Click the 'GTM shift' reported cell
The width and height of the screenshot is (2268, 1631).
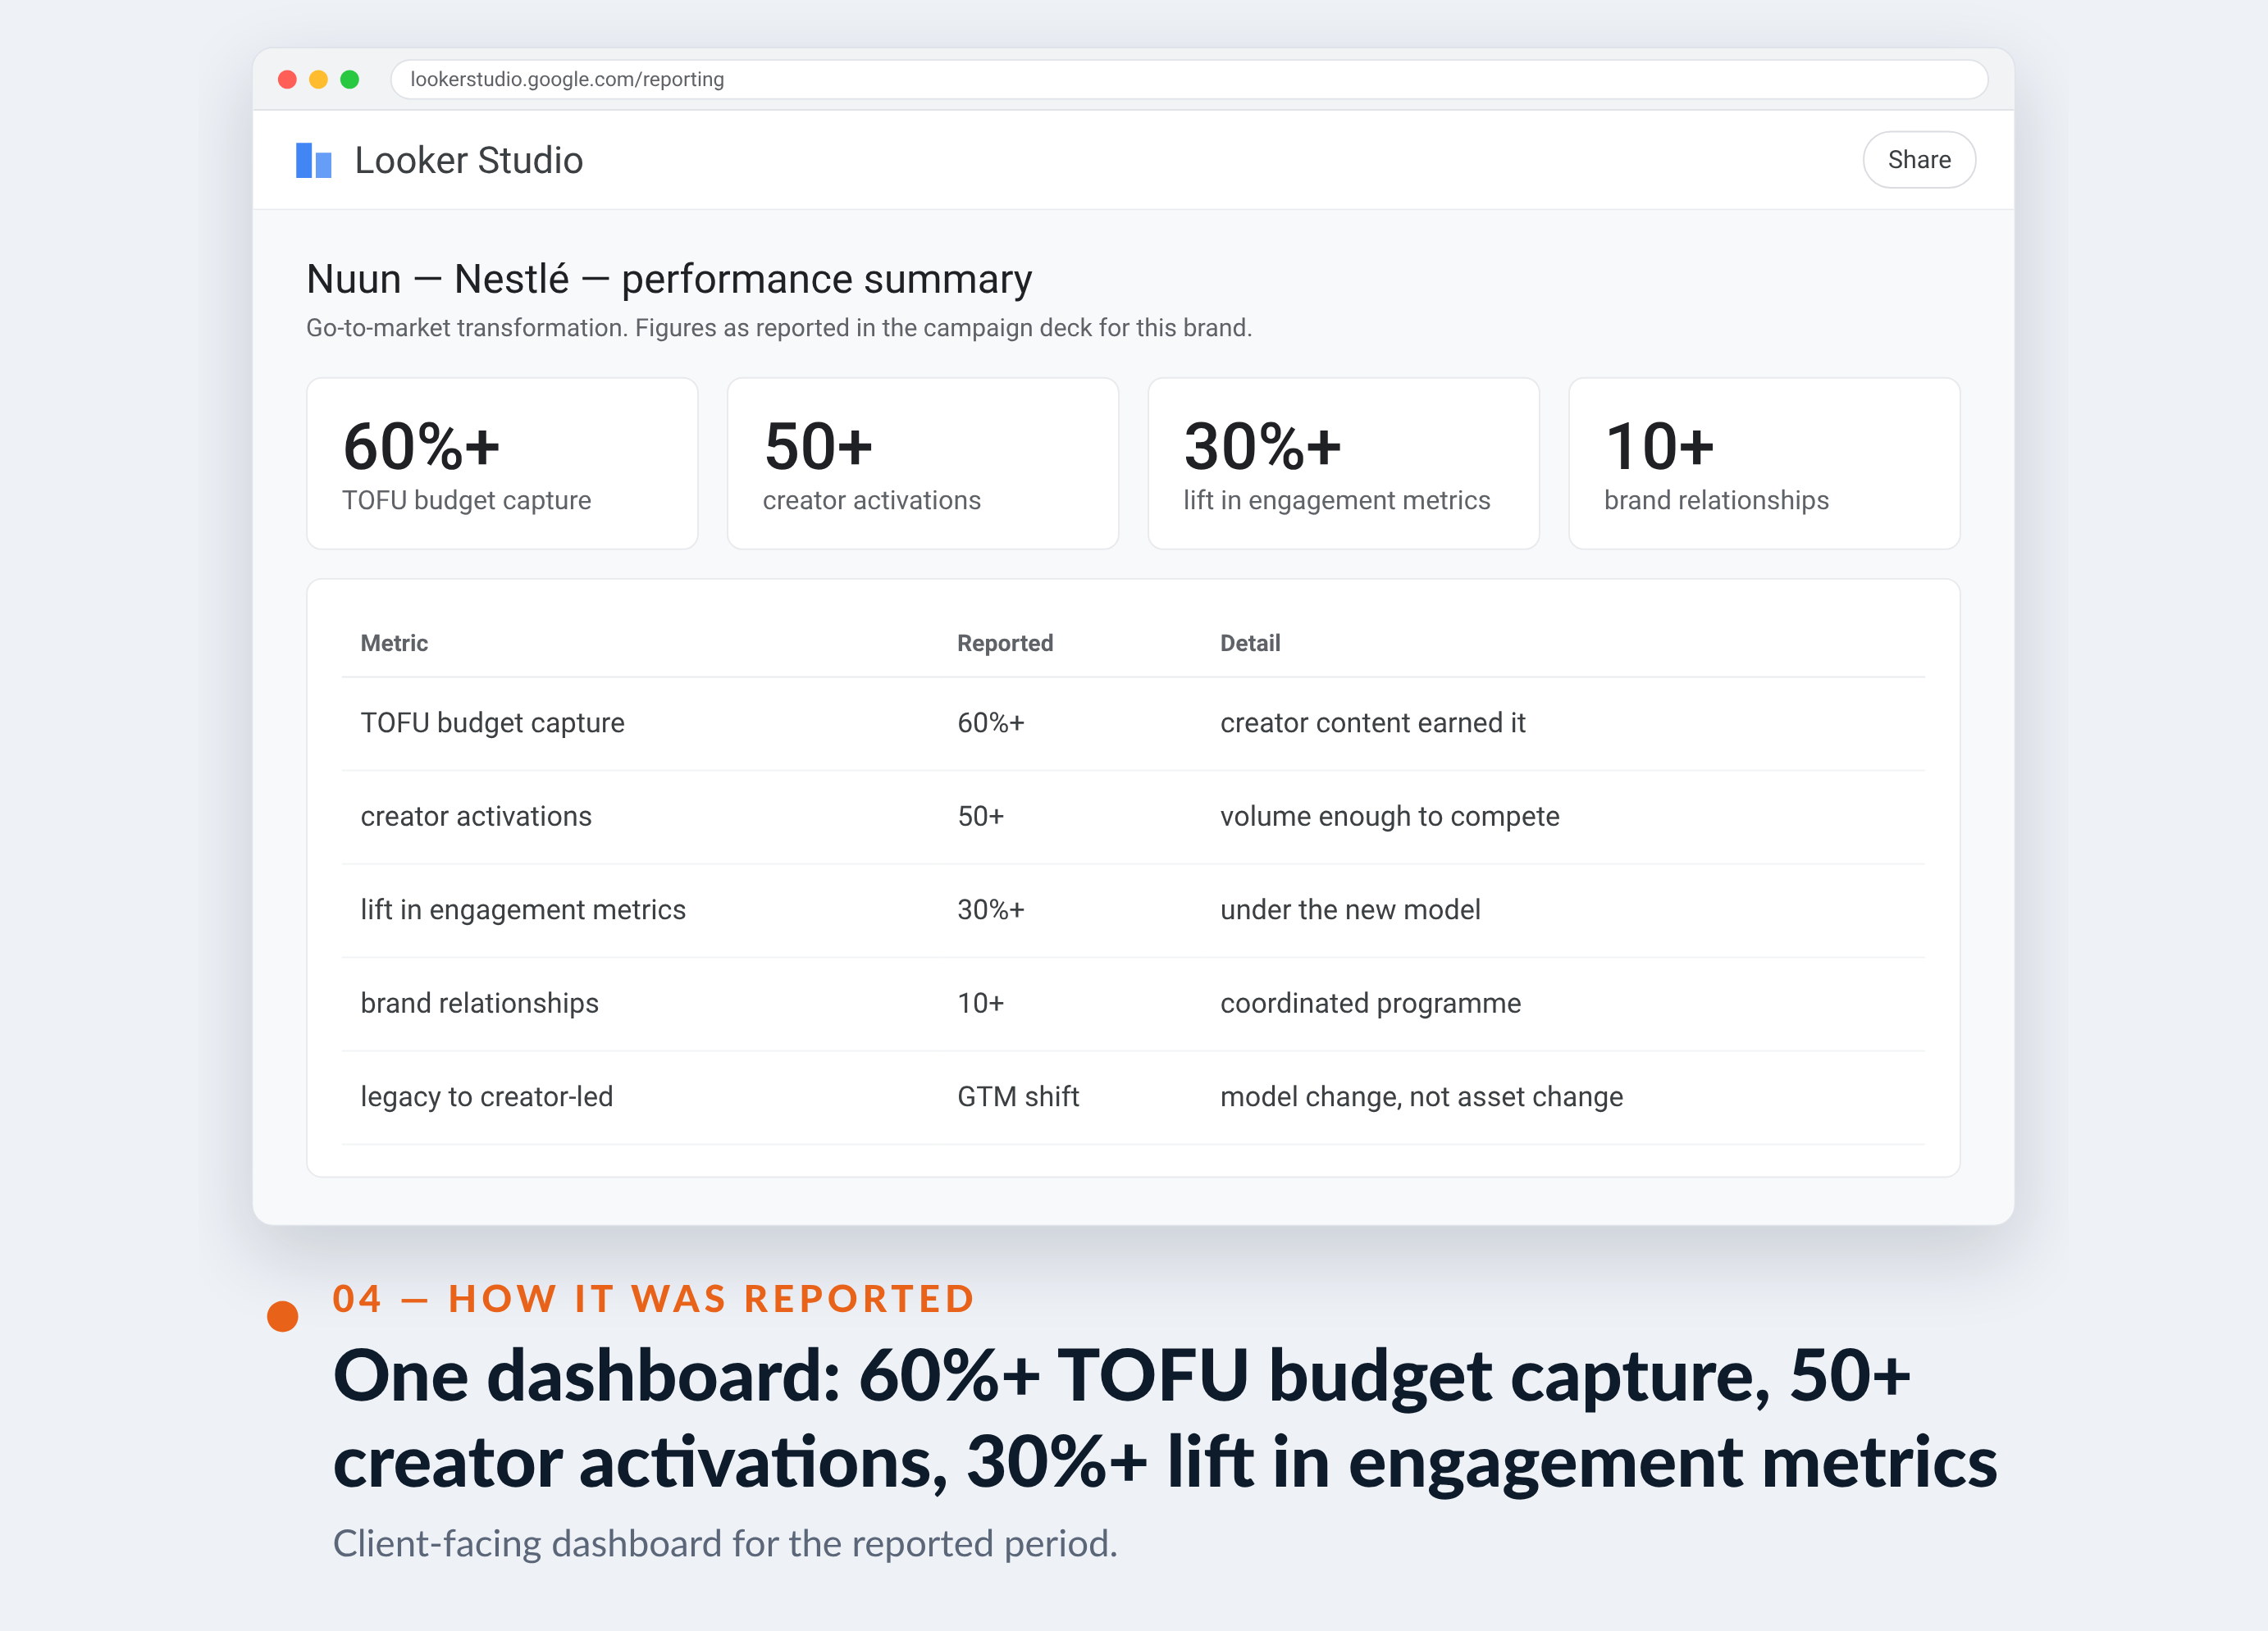[1018, 1096]
